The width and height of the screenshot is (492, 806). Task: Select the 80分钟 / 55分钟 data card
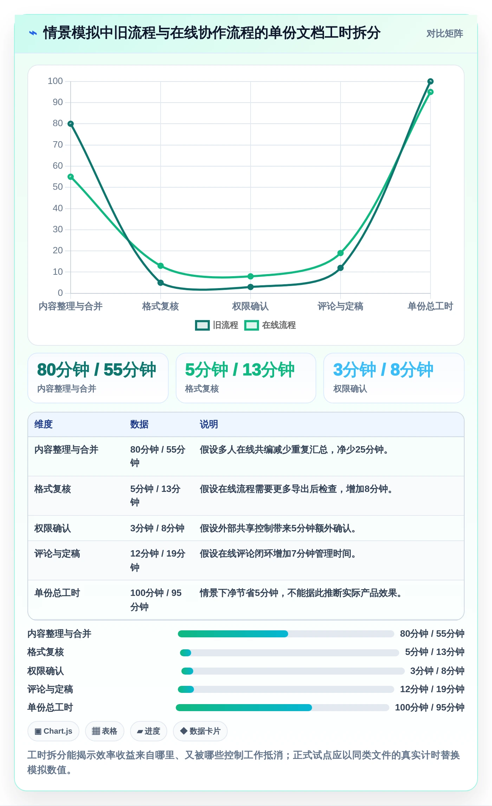pos(98,378)
